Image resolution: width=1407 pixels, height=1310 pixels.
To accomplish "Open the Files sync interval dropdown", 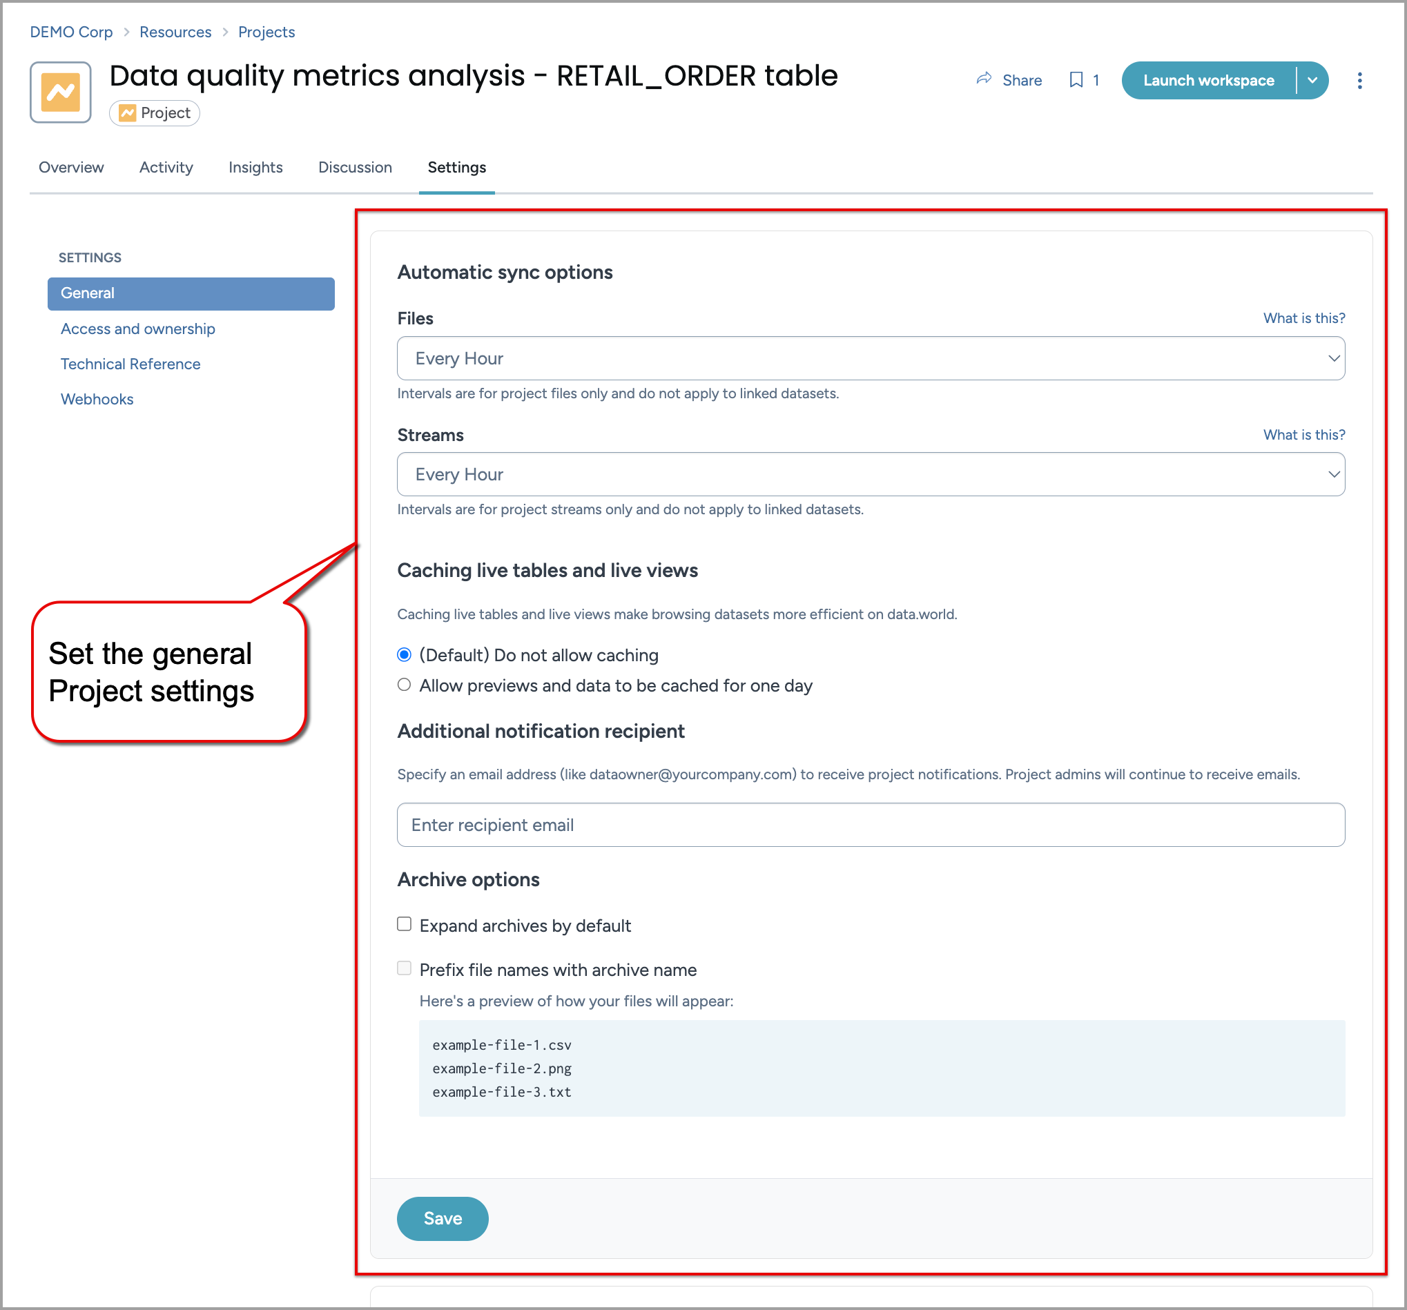I will pyautogui.click(x=870, y=358).
